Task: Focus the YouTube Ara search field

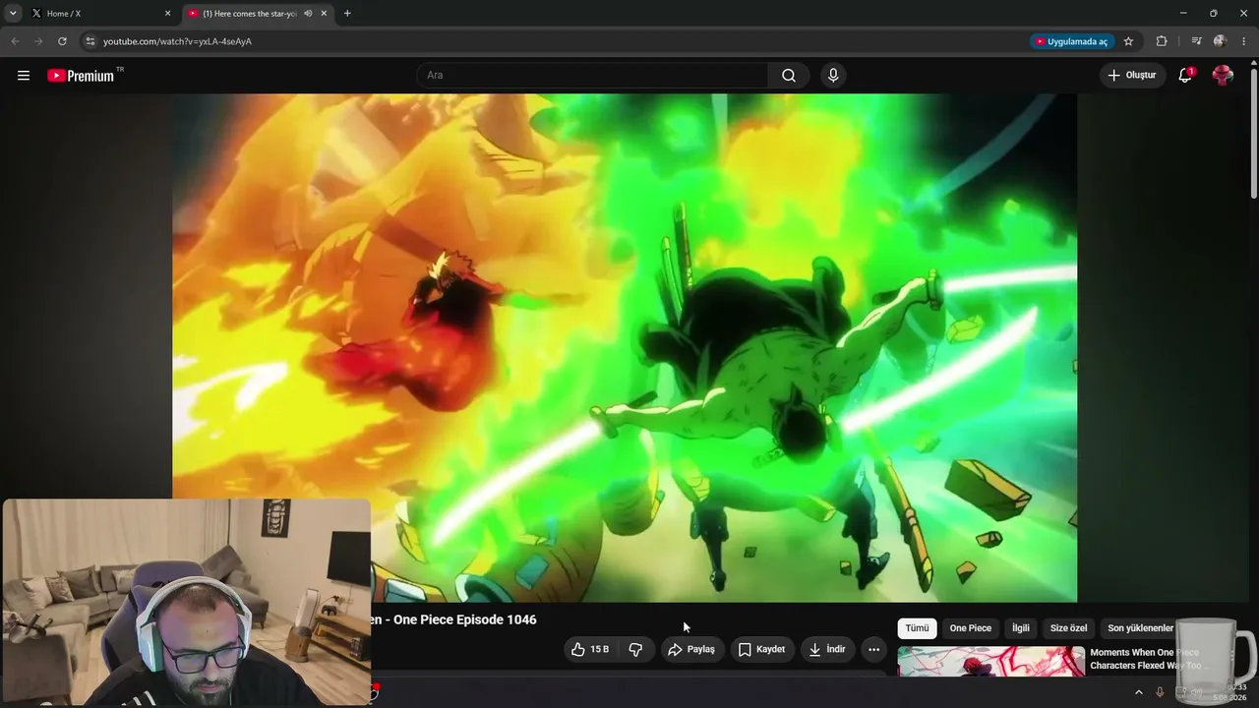Action: pyautogui.click(x=593, y=76)
